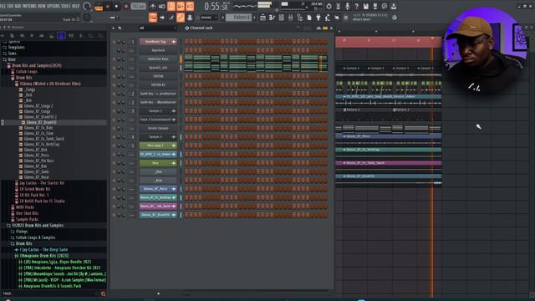Mute the Gbono_87_Percs channel
Screen dimensions: 535x301
tap(115, 189)
